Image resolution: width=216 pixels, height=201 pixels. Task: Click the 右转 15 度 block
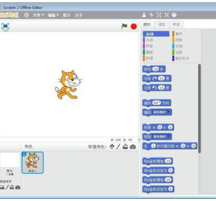[157, 78]
